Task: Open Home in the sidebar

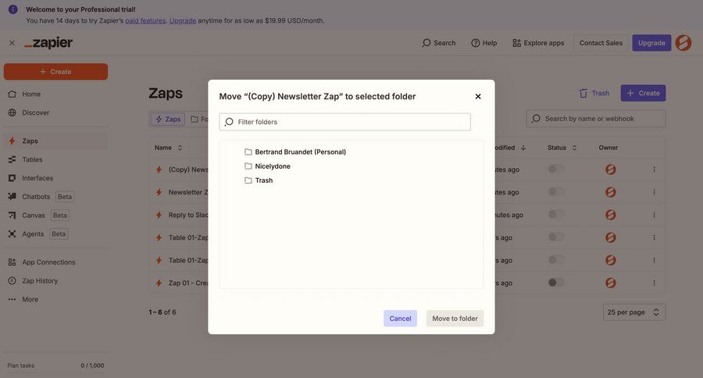Action: (x=55, y=94)
